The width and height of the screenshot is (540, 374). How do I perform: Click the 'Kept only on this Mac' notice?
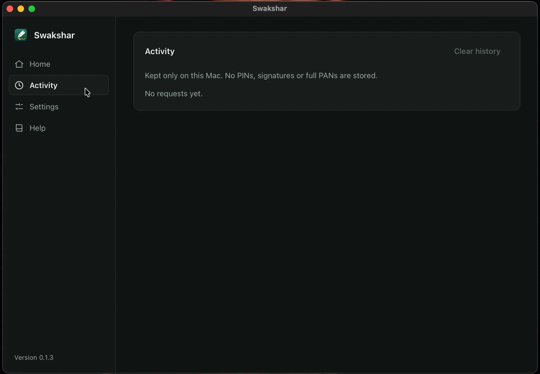[x=261, y=76]
